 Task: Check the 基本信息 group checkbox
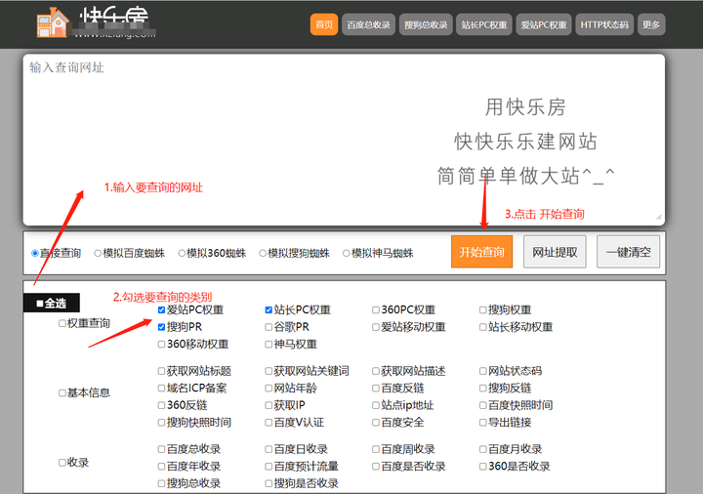[x=62, y=393]
